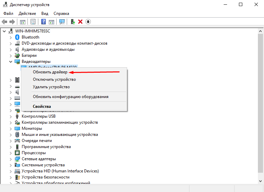Select Системные устройства row
The height and width of the screenshot is (192, 264).
(43, 165)
